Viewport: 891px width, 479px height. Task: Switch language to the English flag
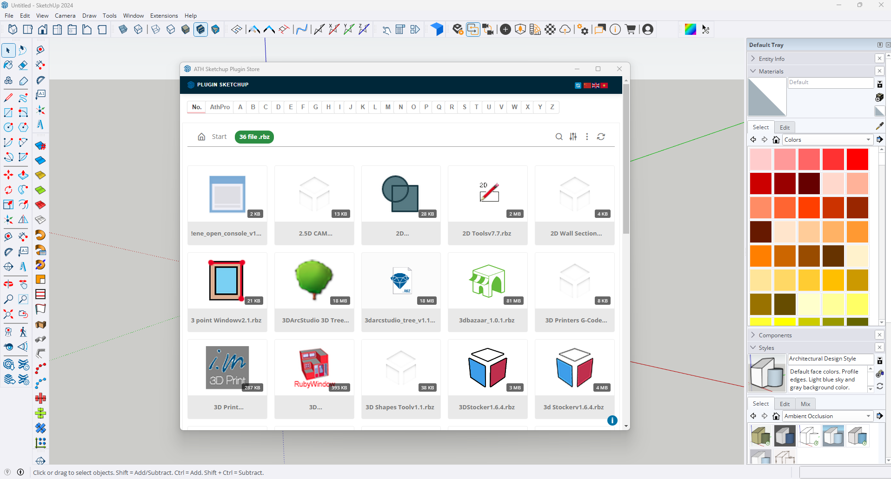[x=595, y=85]
